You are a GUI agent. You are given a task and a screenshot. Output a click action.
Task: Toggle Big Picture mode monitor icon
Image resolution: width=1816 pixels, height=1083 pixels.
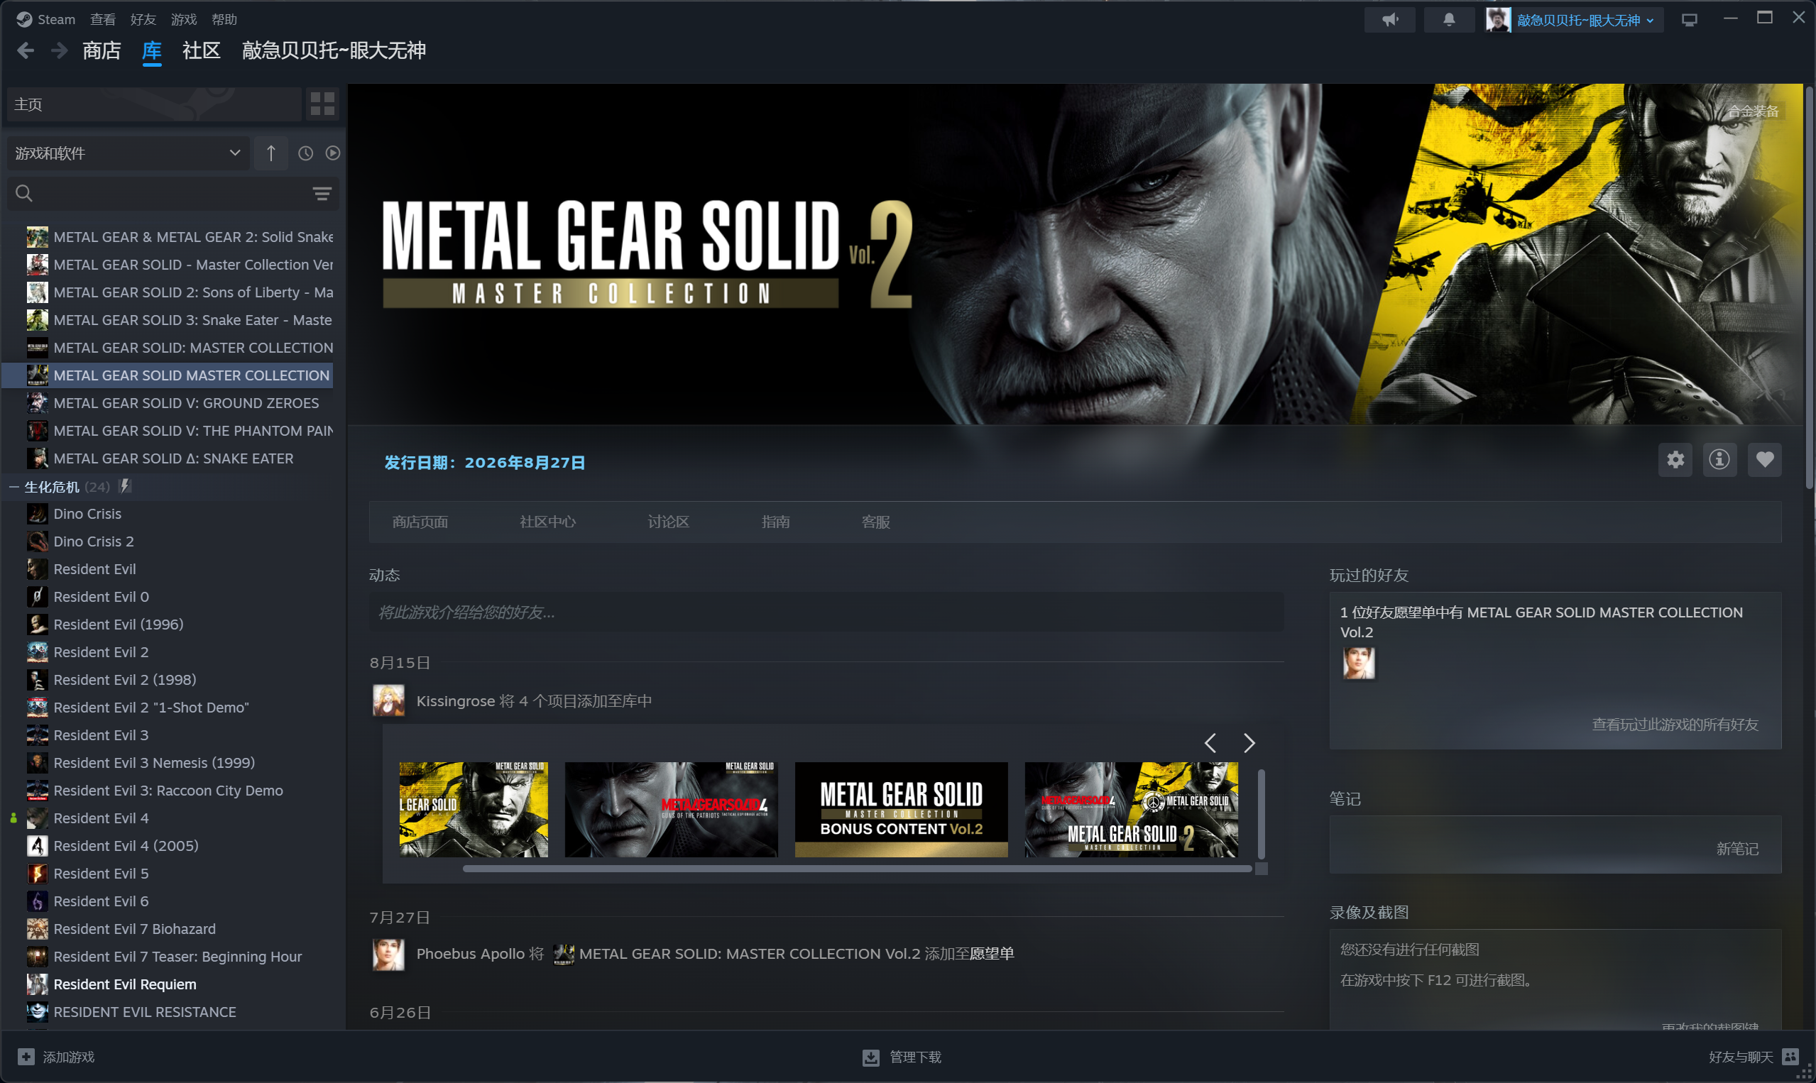pos(1689,20)
